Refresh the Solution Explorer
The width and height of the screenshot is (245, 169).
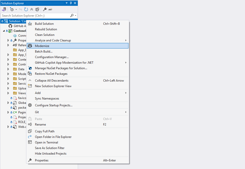point(26,9)
